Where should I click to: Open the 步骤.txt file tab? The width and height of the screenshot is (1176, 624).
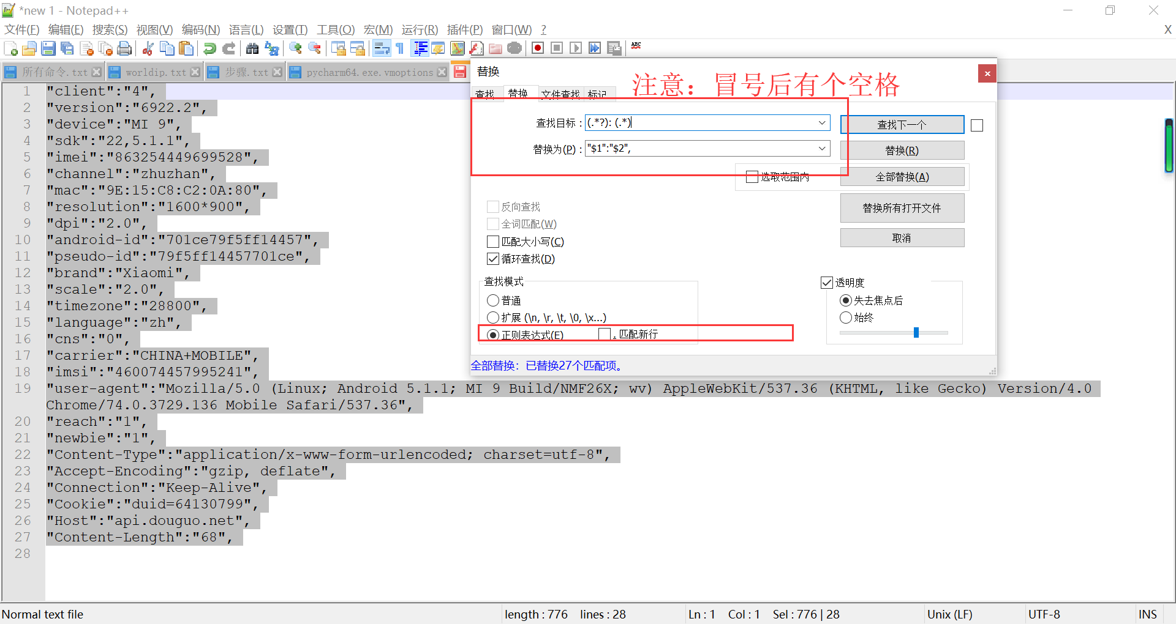pos(246,72)
